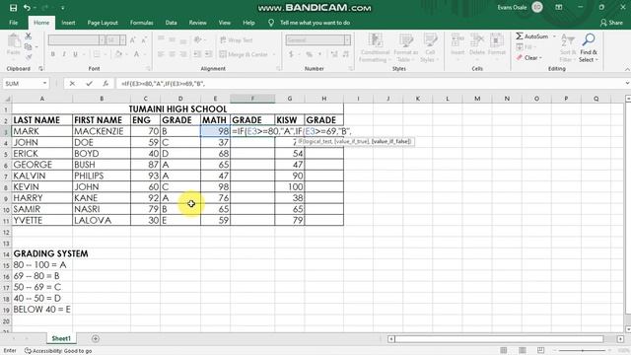Click the Page Layout view status icon
This screenshot has width=631, height=355.
click(x=523, y=350)
